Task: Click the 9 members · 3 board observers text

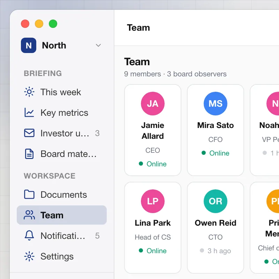Action: tap(175, 74)
